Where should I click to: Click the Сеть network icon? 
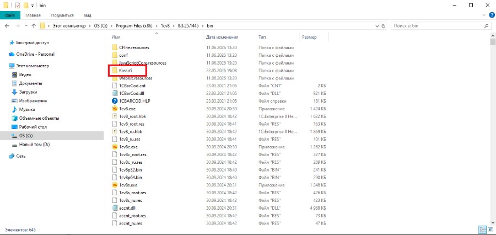[12, 156]
